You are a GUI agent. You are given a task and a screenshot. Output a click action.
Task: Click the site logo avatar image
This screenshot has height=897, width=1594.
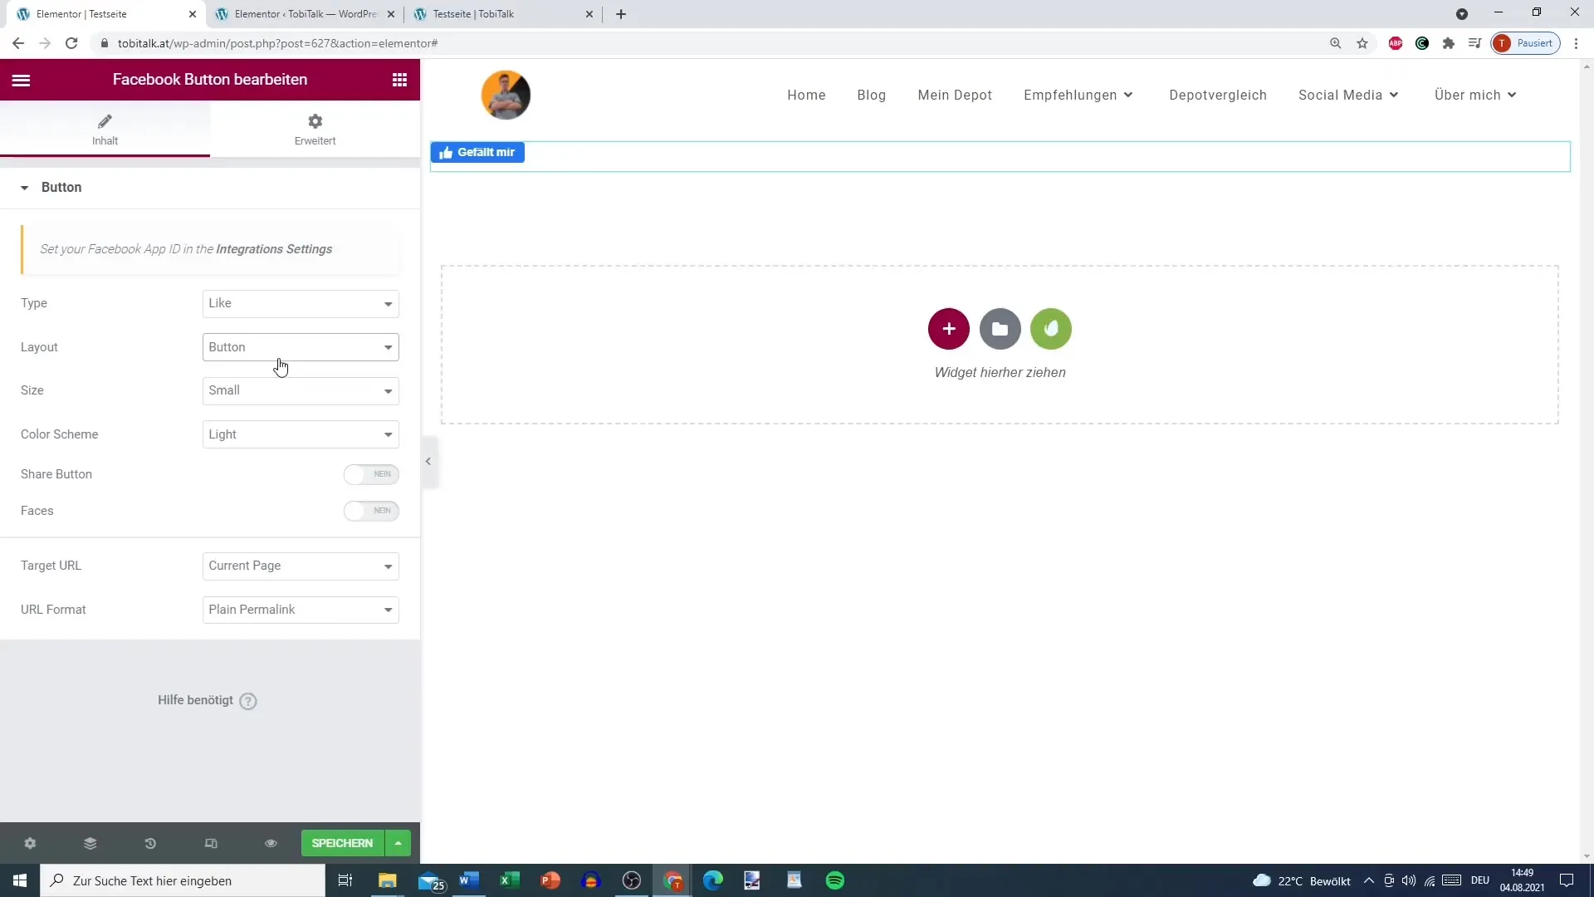[506, 95]
